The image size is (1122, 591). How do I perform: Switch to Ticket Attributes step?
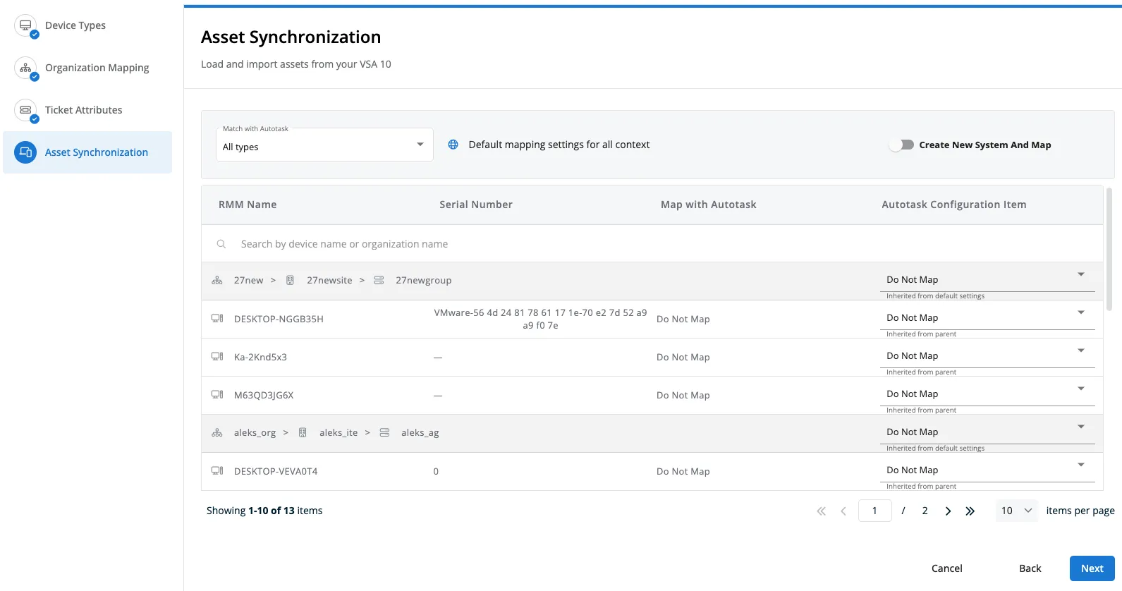(83, 110)
